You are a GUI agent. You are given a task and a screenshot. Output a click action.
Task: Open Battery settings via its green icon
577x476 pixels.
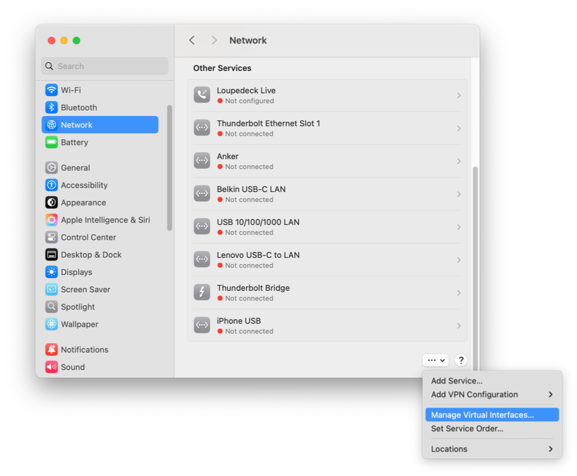(x=52, y=142)
